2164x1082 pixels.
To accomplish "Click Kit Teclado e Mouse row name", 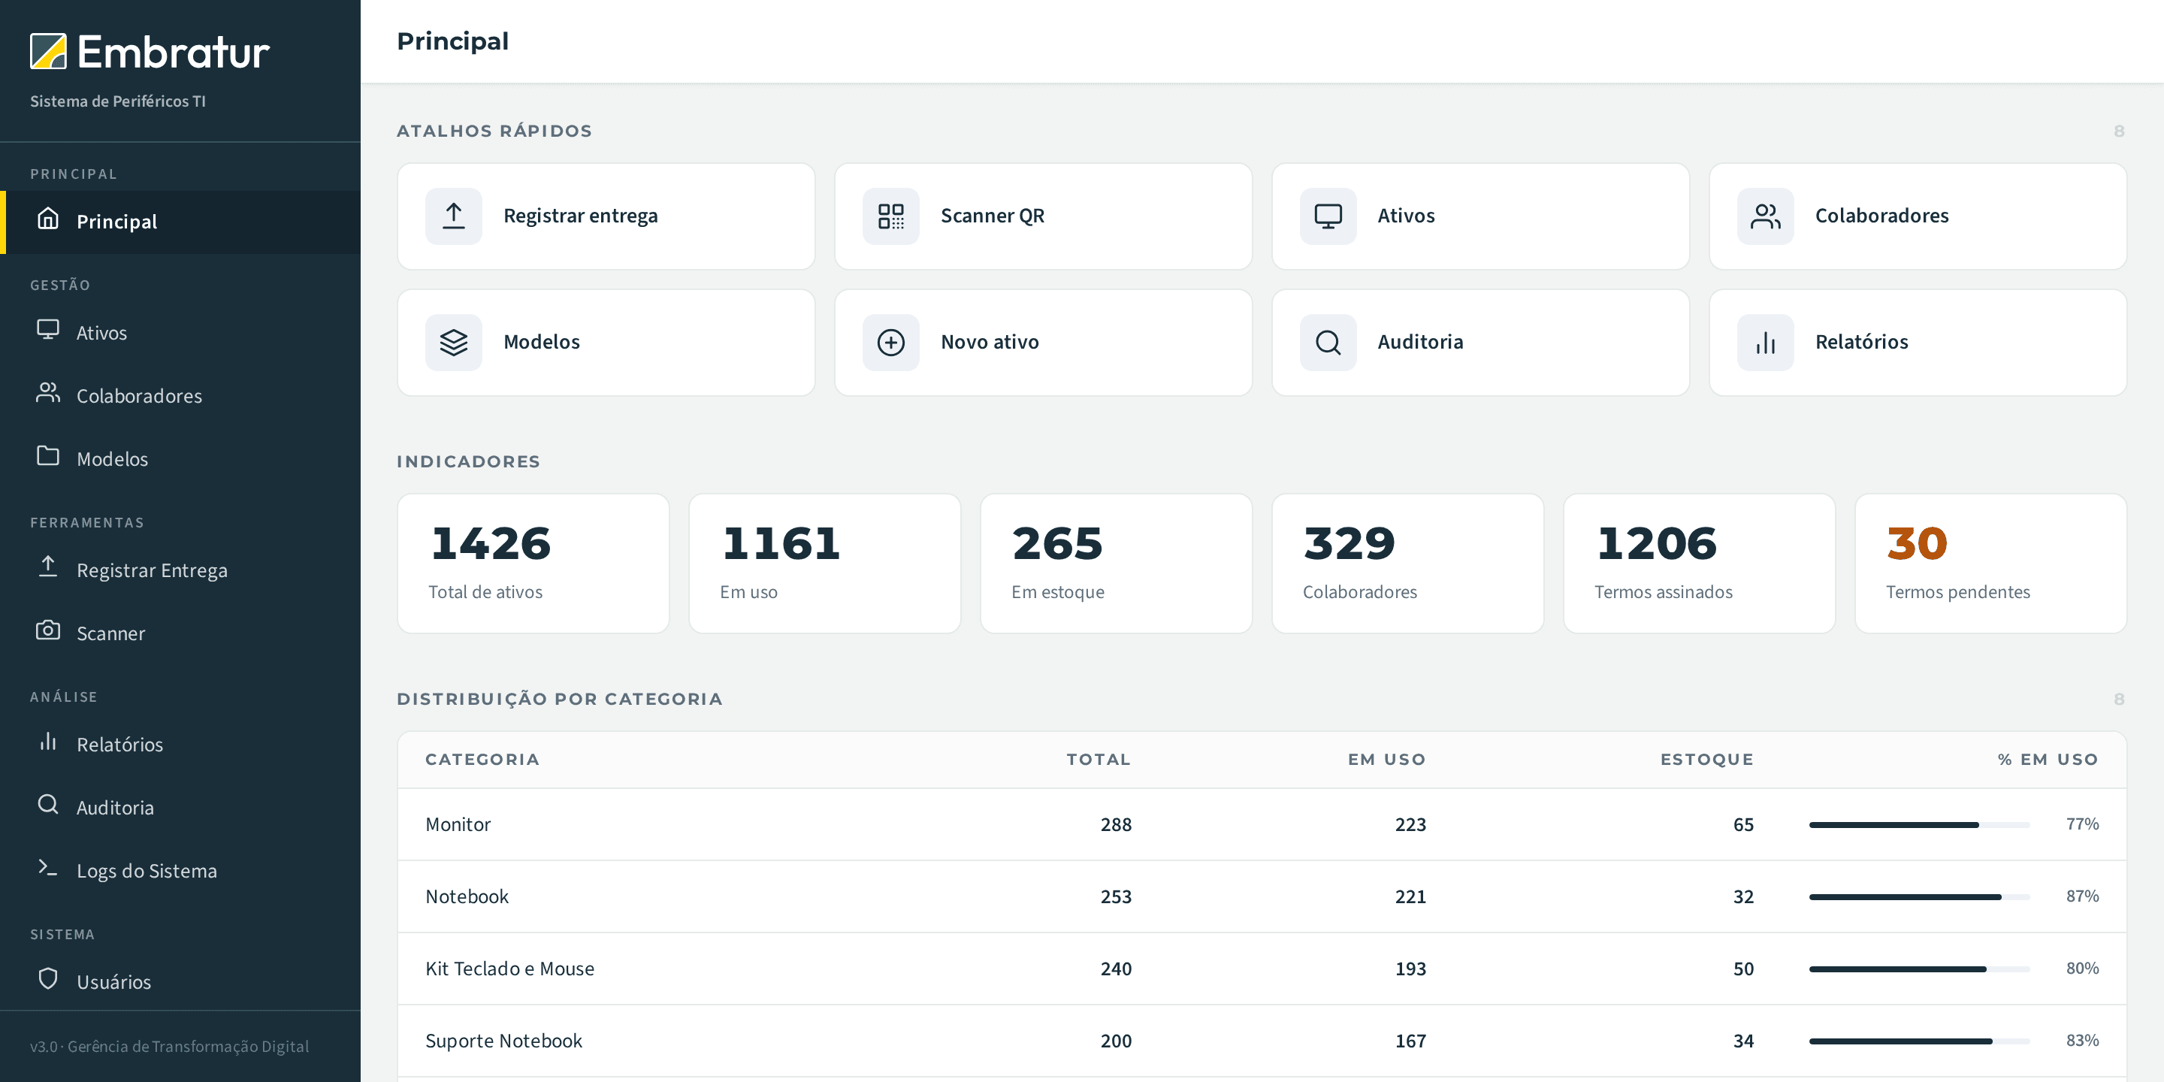I will [x=510, y=969].
